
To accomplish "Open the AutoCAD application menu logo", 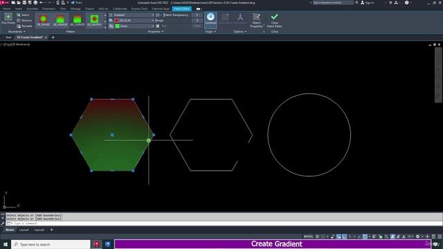I will point(5,3).
